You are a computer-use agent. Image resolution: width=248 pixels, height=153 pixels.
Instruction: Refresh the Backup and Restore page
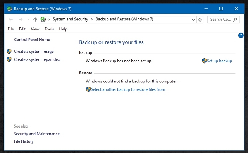pyautogui.click(x=200, y=20)
